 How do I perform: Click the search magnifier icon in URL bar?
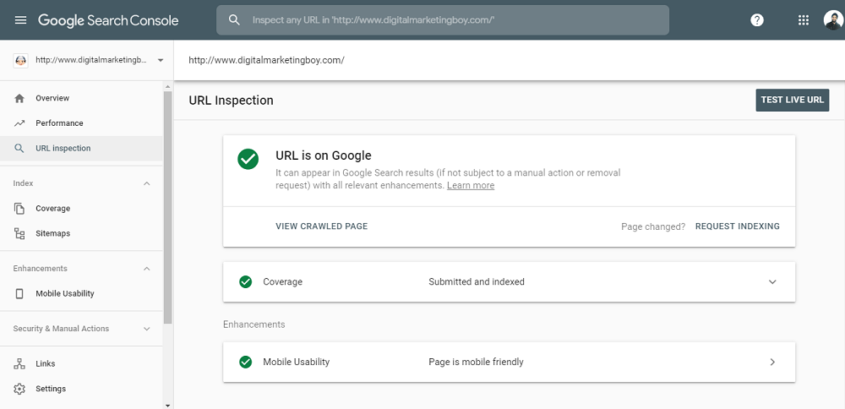pyautogui.click(x=234, y=20)
